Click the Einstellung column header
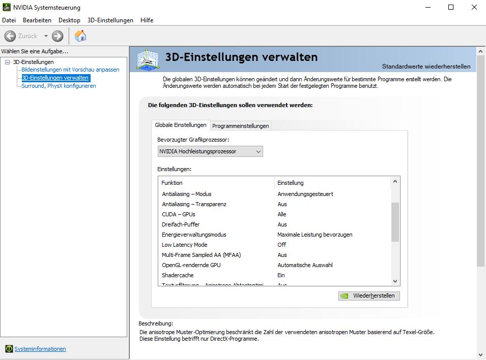Image resolution: width=486 pixels, height=360 pixels. coord(332,182)
